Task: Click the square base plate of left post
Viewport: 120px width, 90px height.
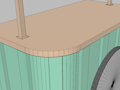Action: (22, 37)
